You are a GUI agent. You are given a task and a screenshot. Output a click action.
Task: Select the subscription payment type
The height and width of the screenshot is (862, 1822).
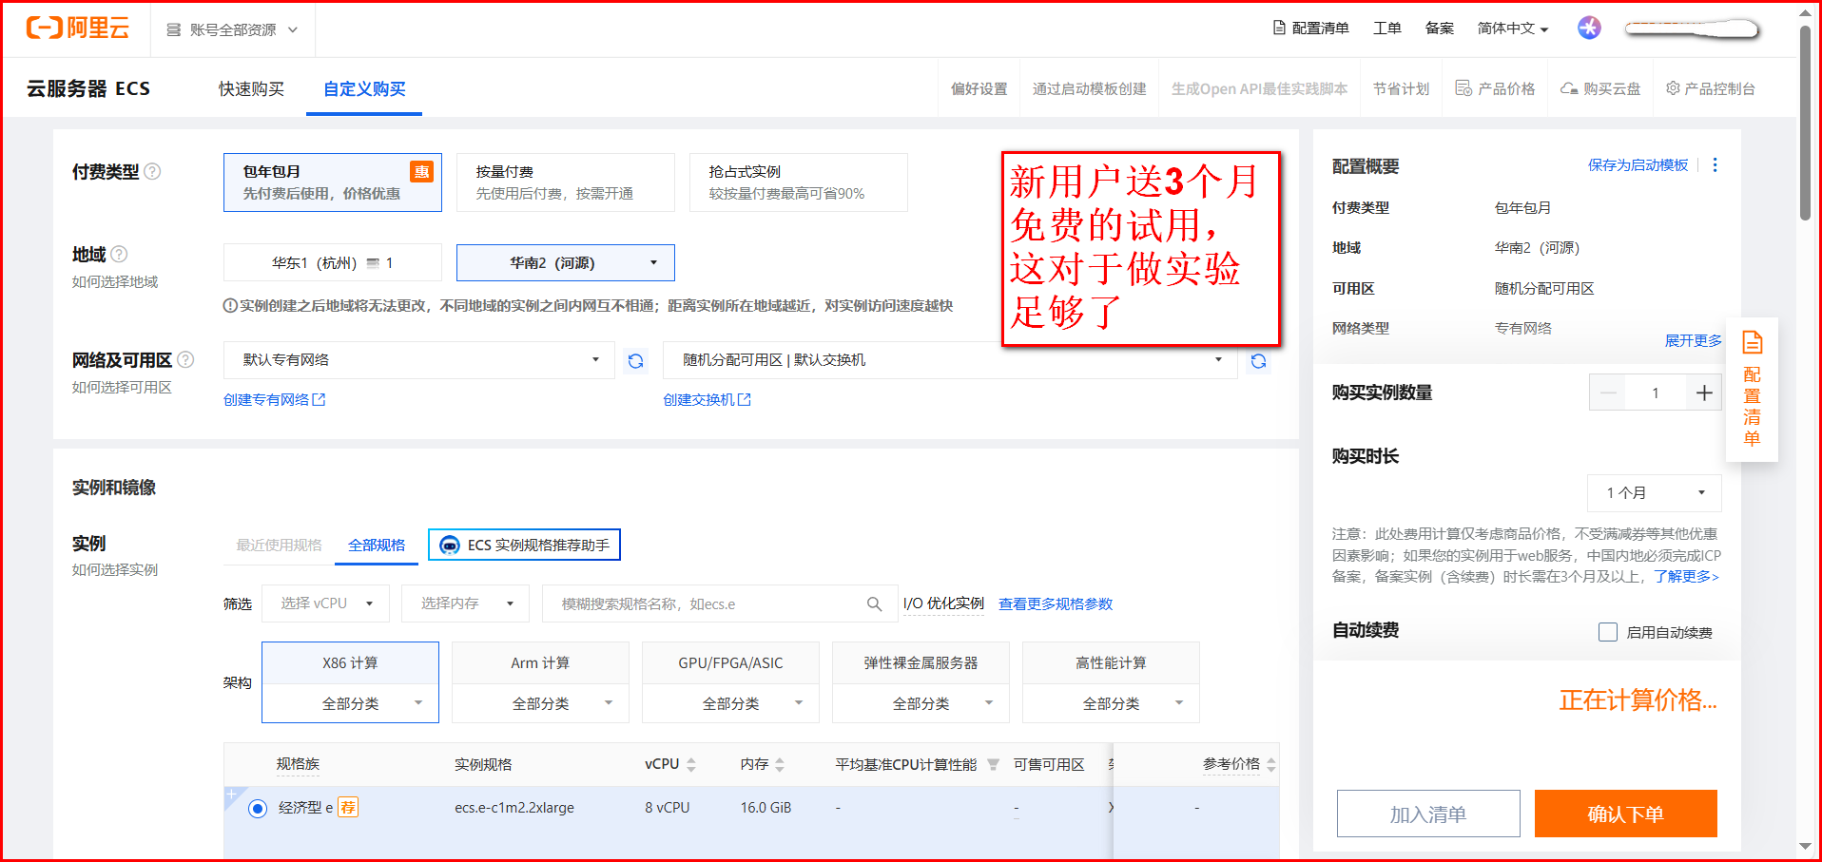pos(333,182)
